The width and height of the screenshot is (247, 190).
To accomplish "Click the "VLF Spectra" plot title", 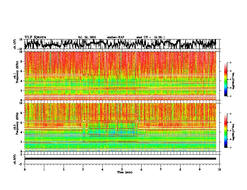I will tap(35, 37).
